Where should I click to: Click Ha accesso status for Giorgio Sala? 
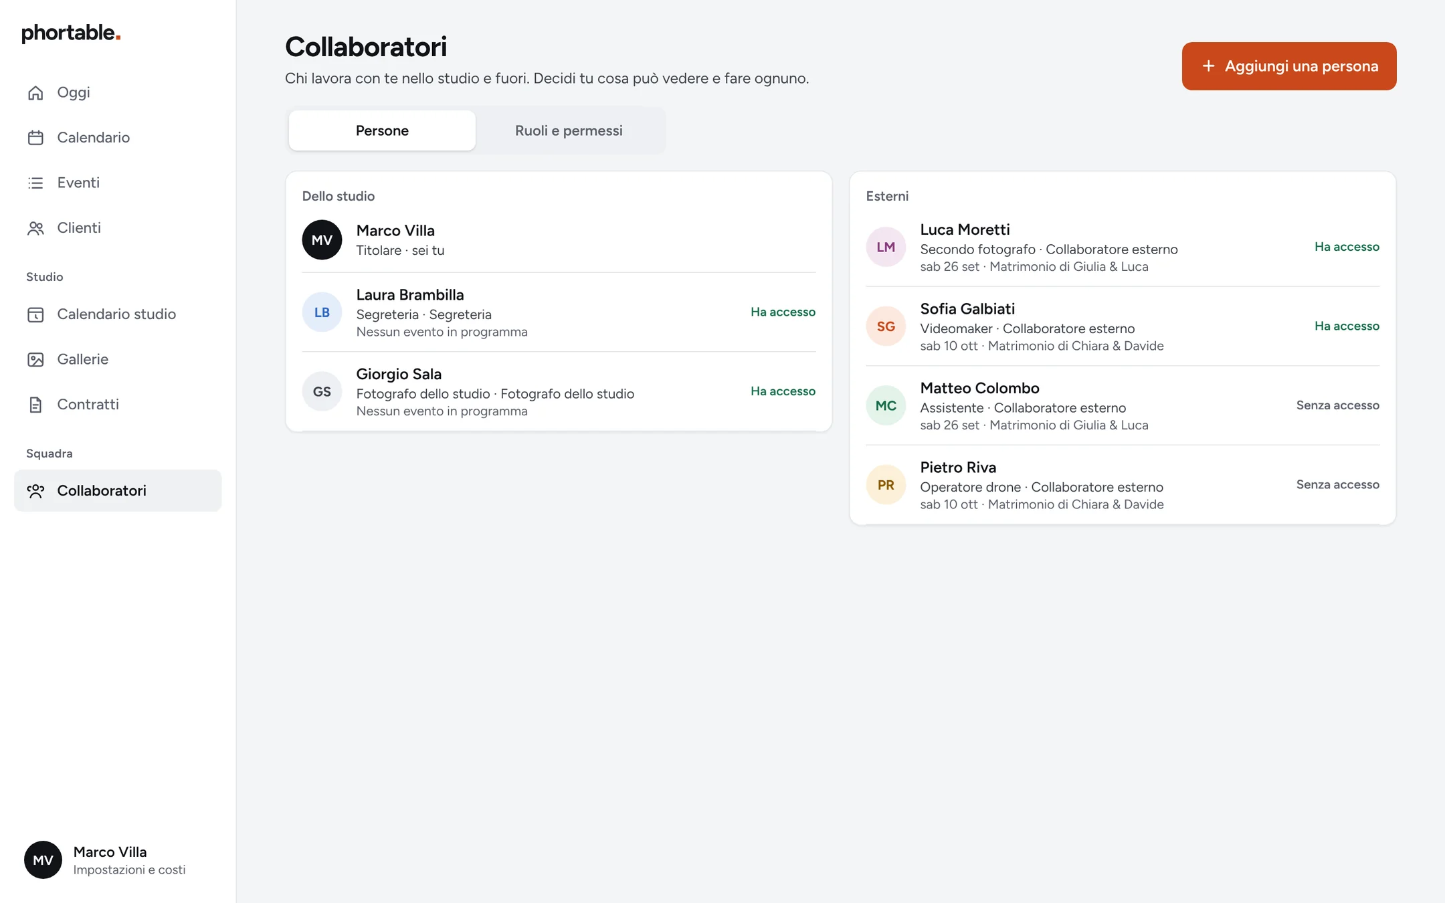click(783, 391)
